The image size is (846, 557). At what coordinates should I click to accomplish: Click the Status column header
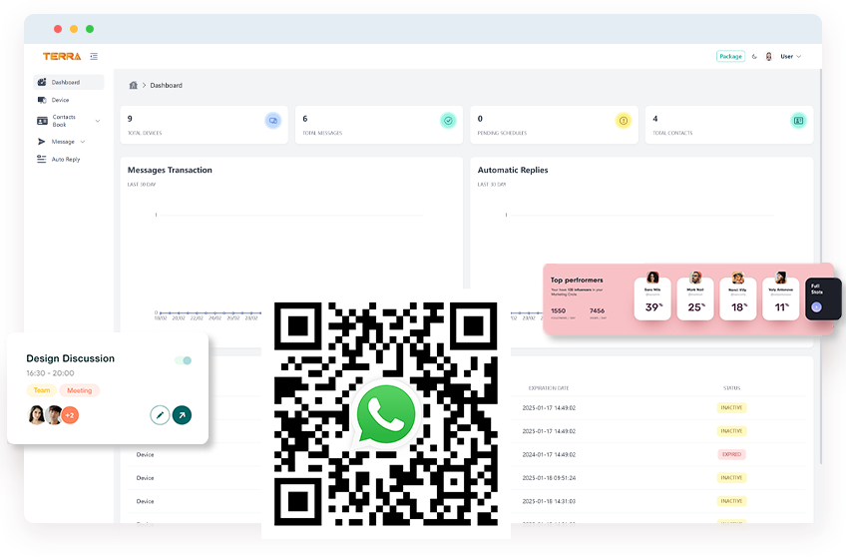731,388
